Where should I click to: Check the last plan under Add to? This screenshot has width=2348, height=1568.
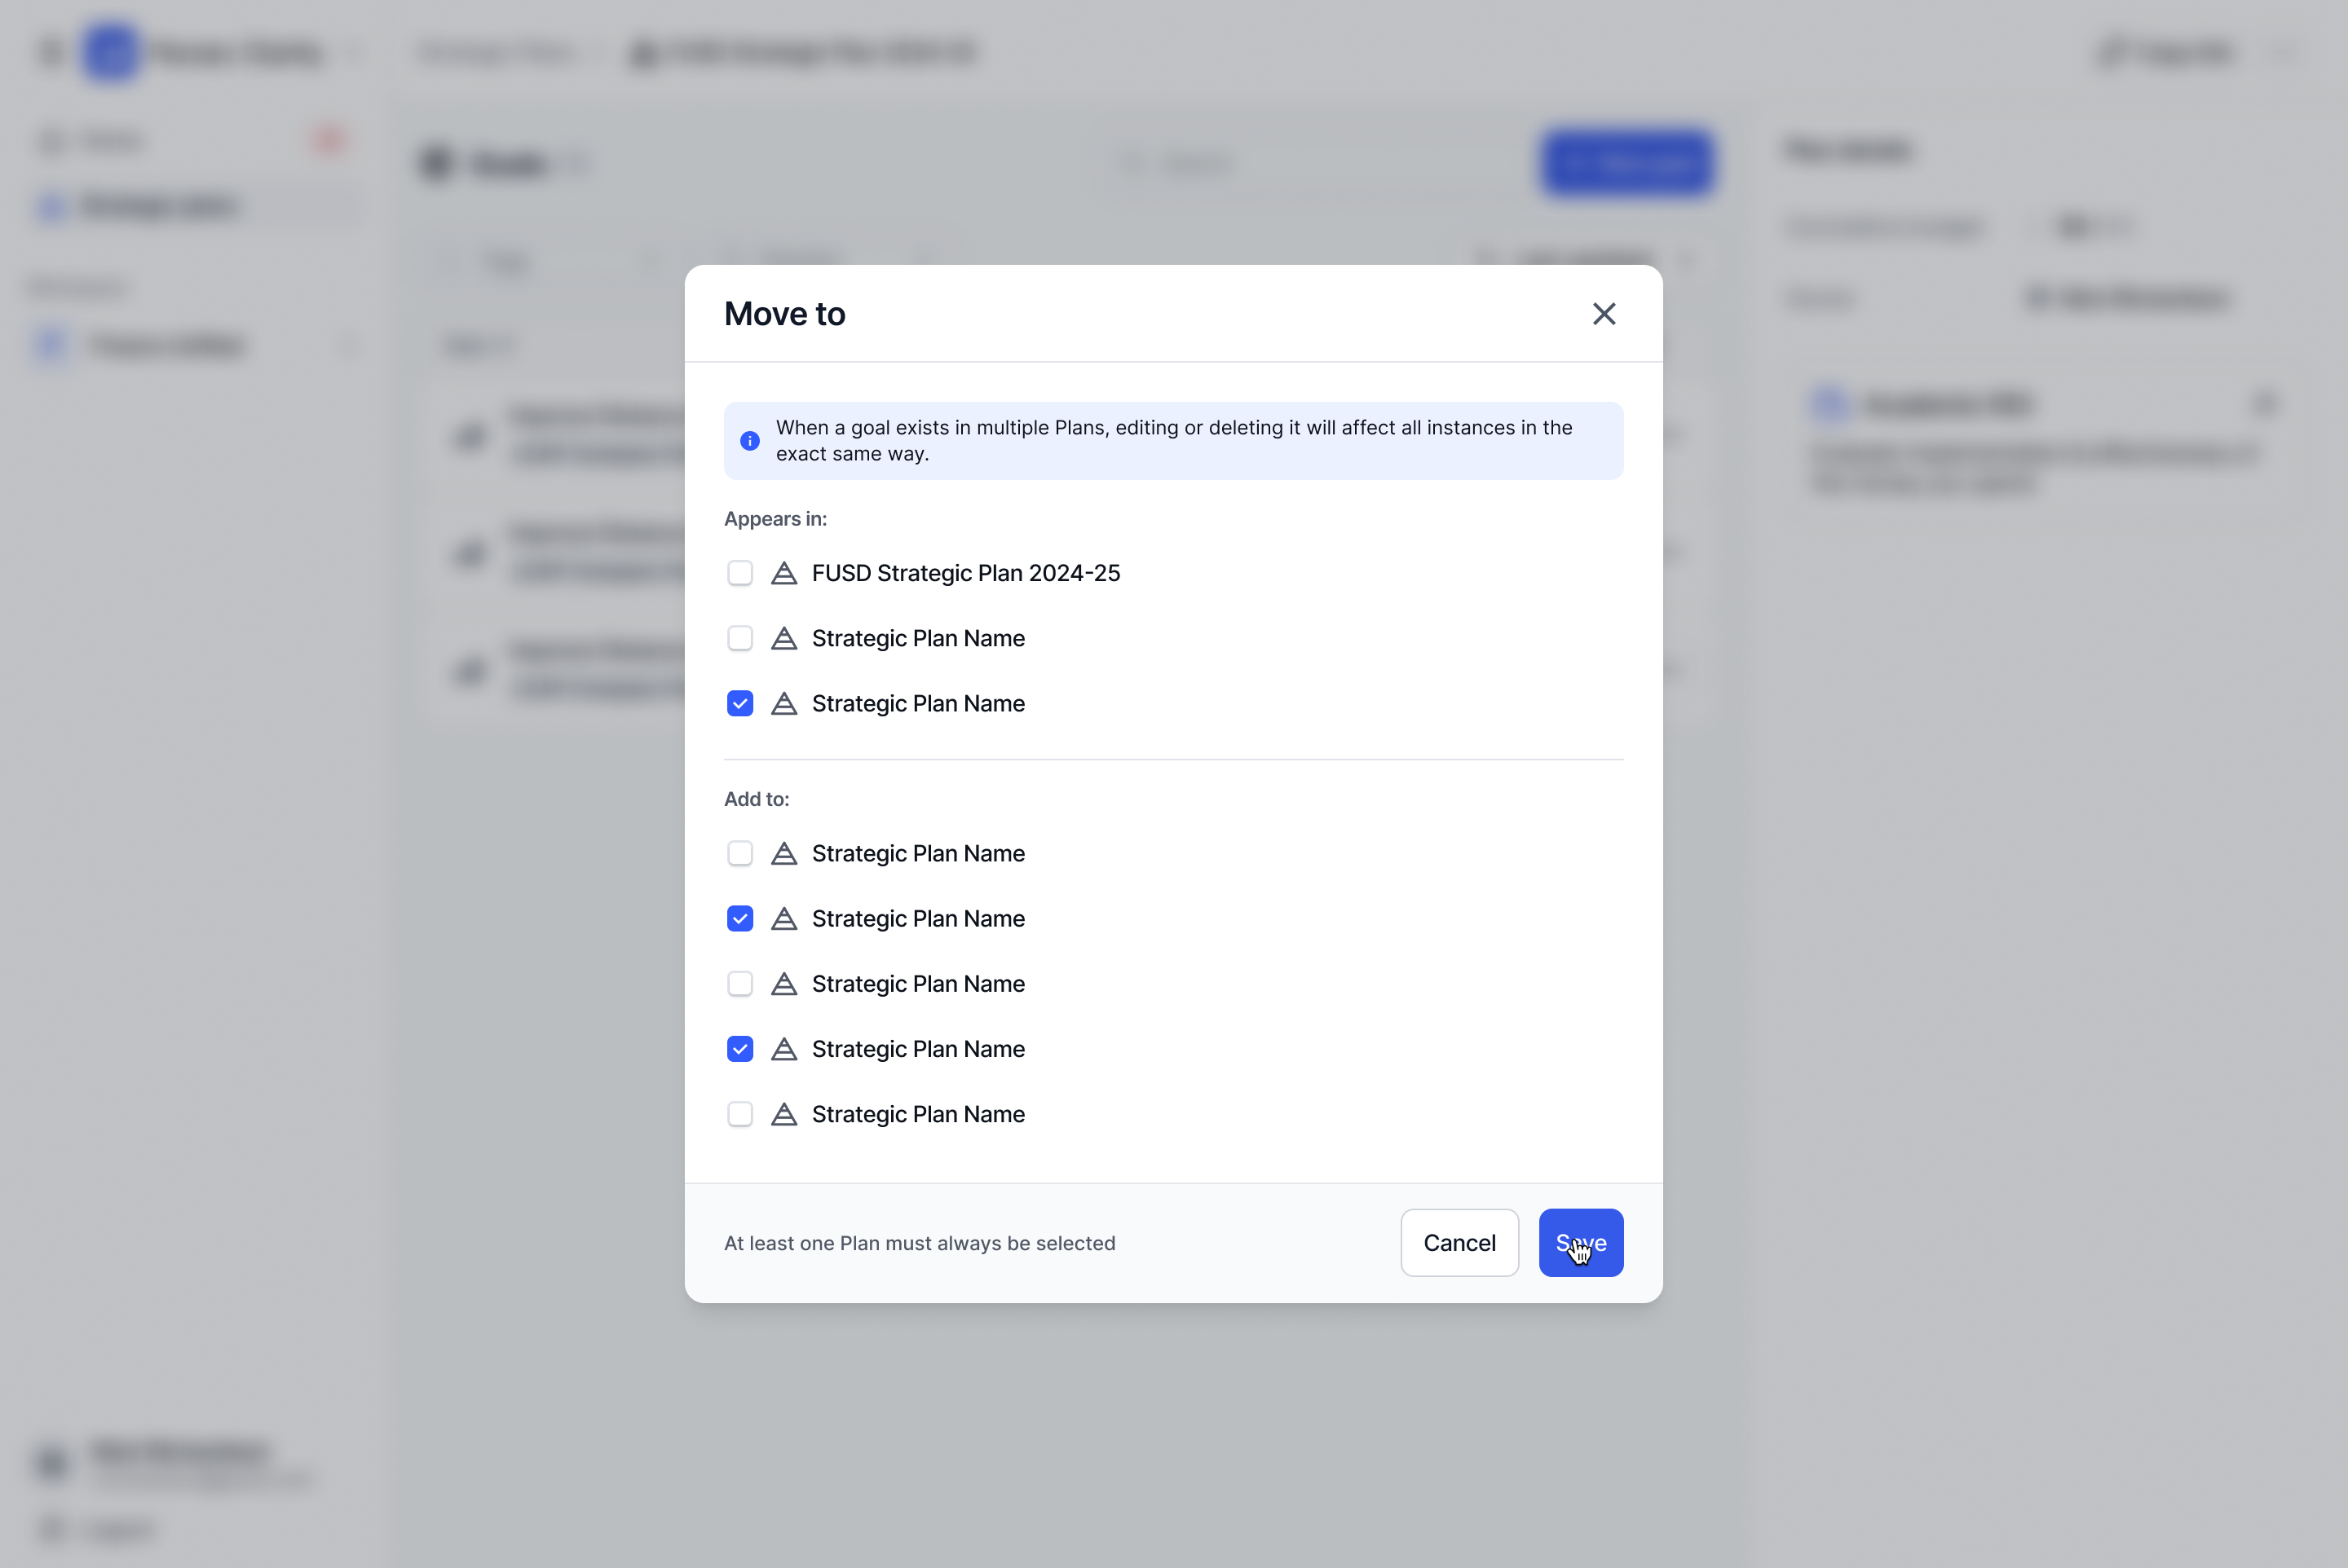[x=740, y=1114]
